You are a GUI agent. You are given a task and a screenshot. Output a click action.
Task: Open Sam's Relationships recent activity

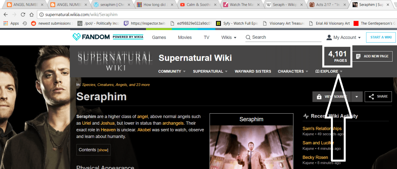click(x=322, y=129)
